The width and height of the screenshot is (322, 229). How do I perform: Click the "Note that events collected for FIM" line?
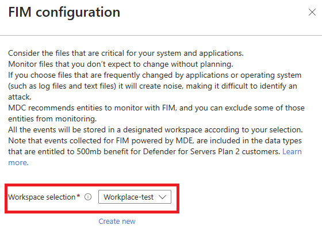(x=155, y=140)
